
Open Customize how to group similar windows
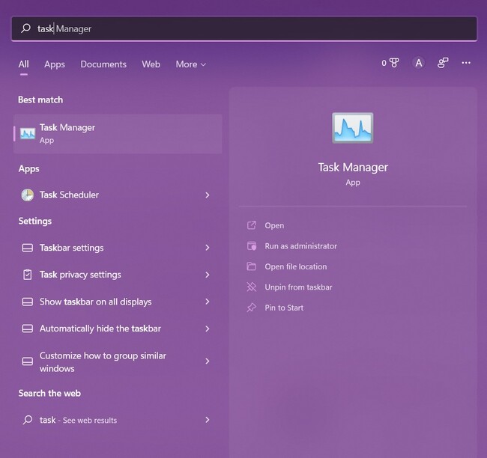pyautogui.click(x=118, y=361)
